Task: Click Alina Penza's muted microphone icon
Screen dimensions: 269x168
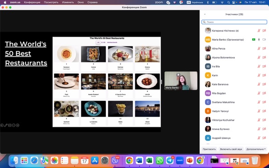Action: click(x=259, y=49)
